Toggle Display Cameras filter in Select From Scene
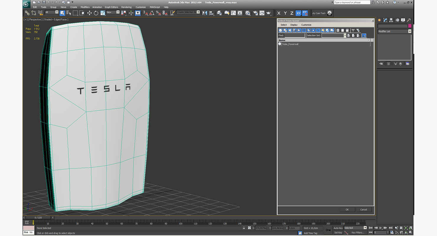Screen dimensions: 437x236 pyautogui.click(x=295, y=30)
